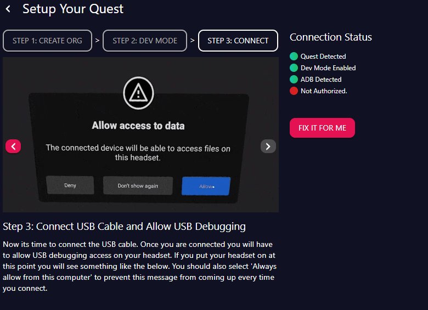Switch to Step 2: Dev Mode tab
Screen dimensions: 428x310
coord(145,41)
